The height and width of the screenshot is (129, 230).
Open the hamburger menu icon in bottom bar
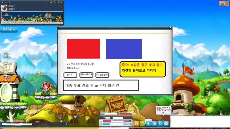(x=166, y=124)
